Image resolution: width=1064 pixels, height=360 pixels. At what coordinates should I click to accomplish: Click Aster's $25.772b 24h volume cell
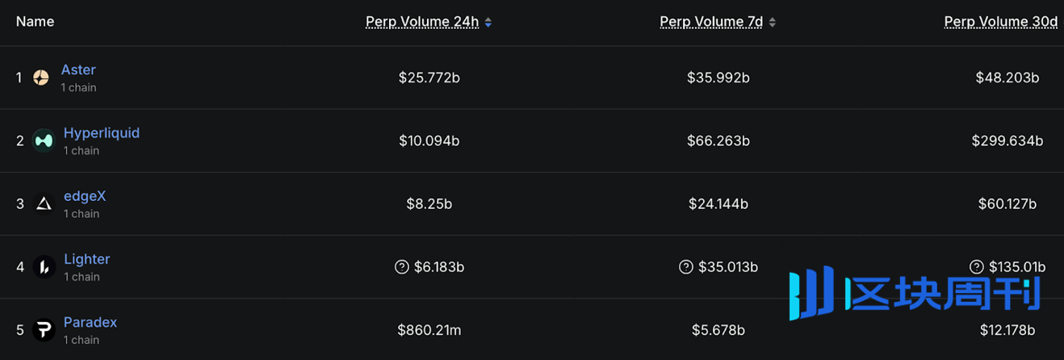(x=429, y=77)
